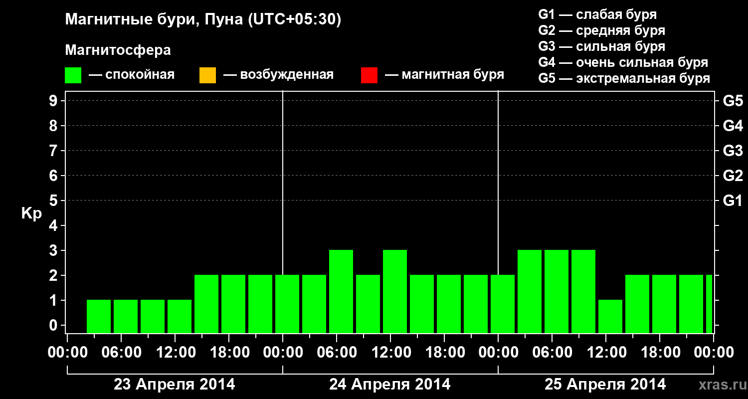Click the Kp axis value 4

click(54, 226)
